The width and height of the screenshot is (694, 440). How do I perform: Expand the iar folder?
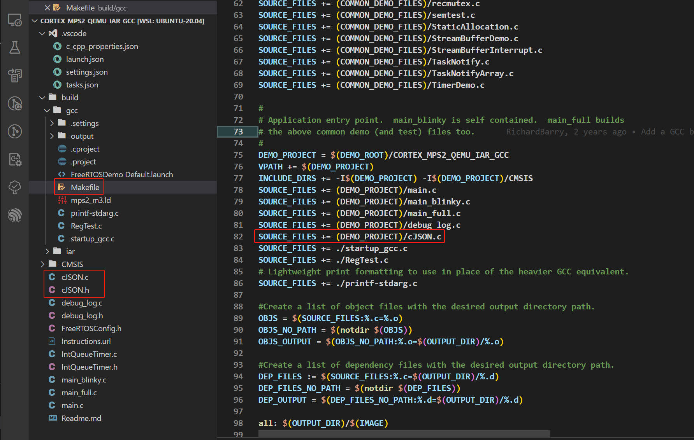pyautogui.click(x=47, y=251)
